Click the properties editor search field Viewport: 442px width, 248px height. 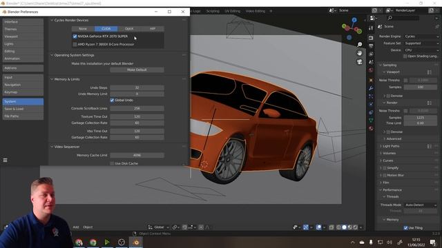pos(403,18)
